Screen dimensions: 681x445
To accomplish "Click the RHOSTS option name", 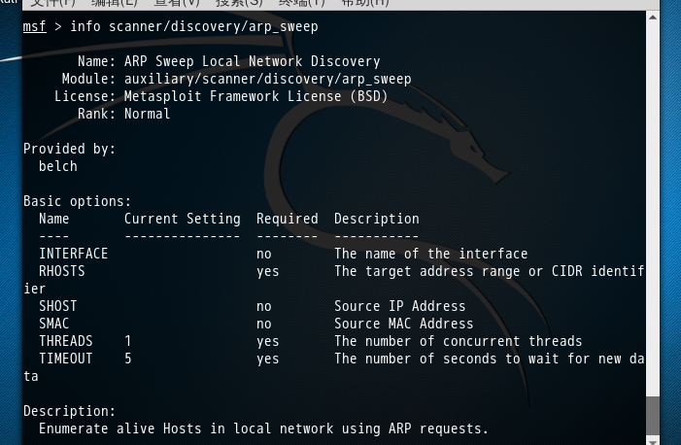I will point(61,271).
